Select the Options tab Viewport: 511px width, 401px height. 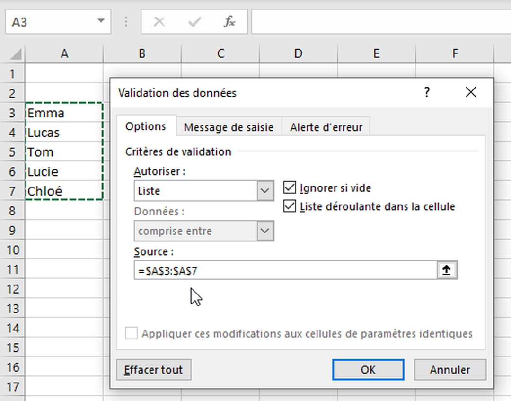pos(146,126)
